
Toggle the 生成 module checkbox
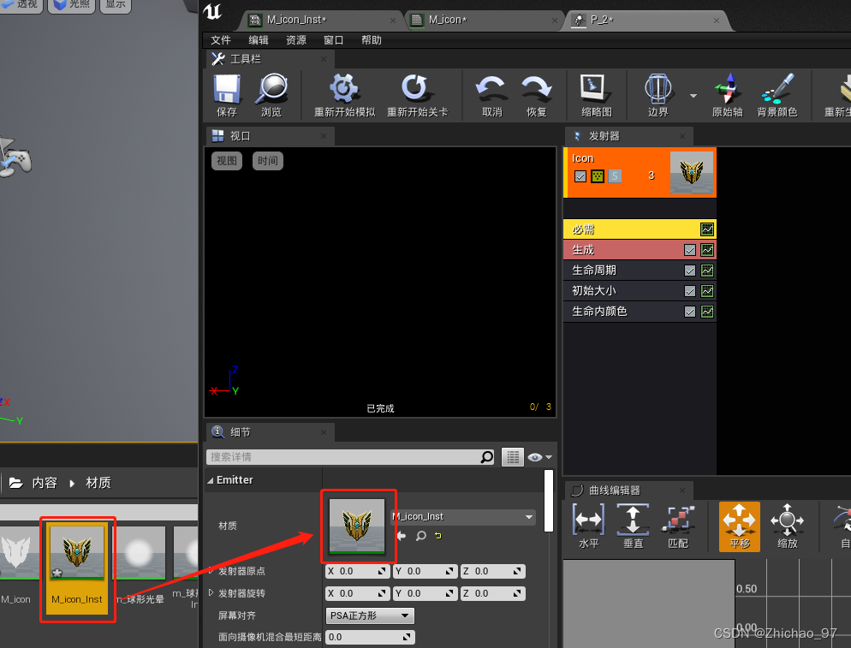point(690,250)
